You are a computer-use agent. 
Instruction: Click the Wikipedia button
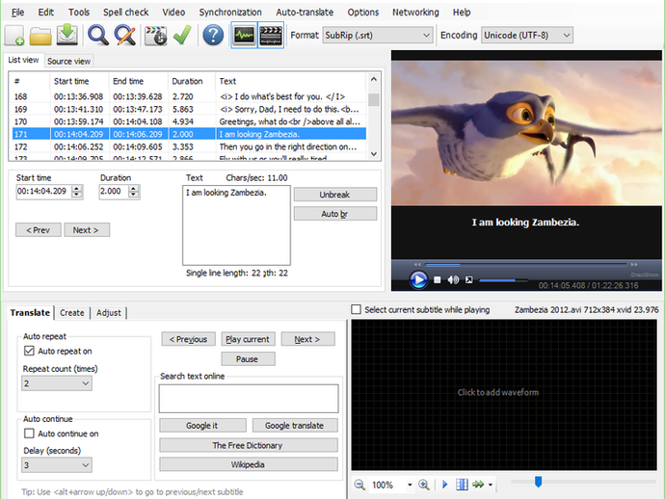pos(248,464)
